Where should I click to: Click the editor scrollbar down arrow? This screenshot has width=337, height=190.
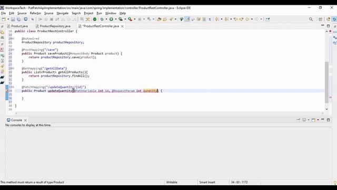326,109
